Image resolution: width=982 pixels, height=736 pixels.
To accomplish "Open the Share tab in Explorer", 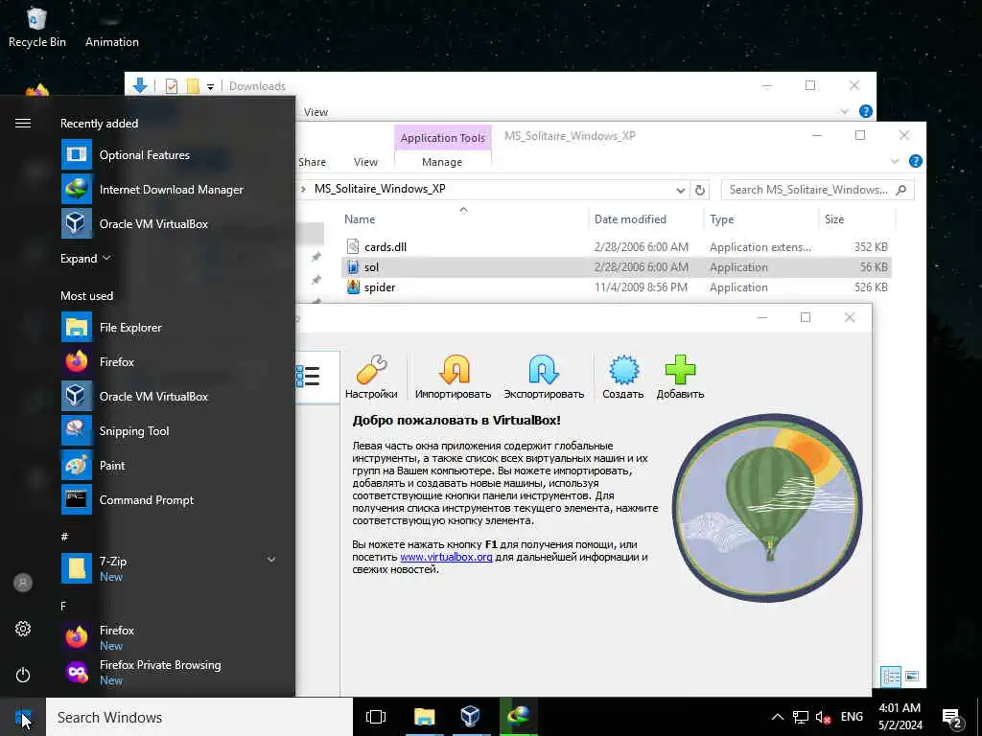I will [x=312, y=162].
